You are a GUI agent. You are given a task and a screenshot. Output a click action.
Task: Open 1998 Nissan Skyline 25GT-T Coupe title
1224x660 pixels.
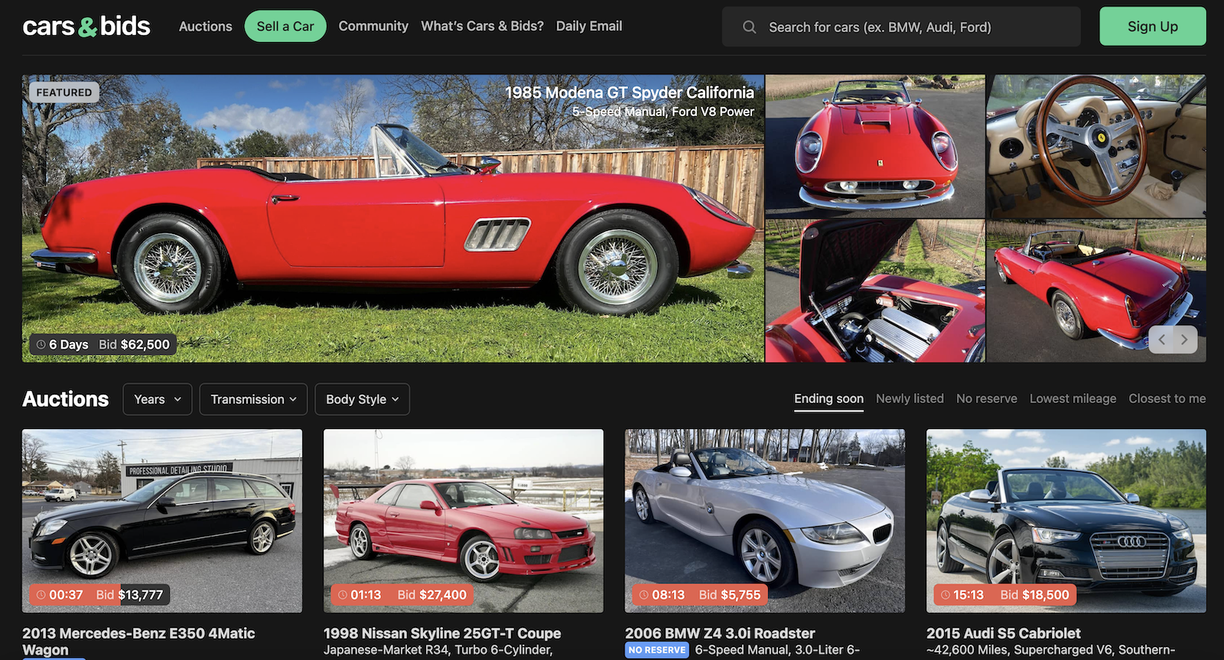coord(442,633)
